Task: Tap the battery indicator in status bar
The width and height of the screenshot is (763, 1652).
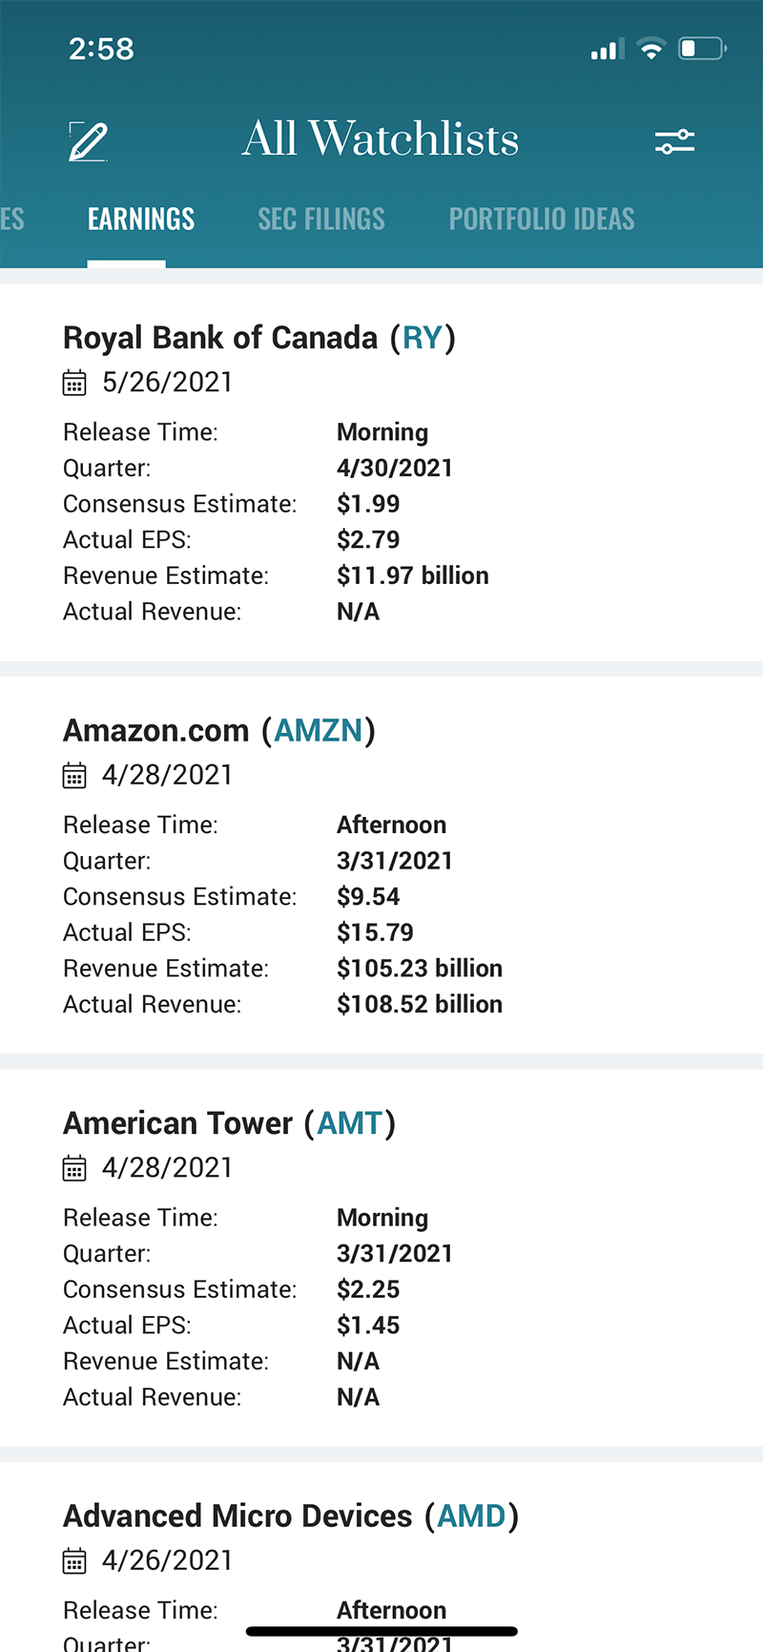Action: [702, 49]
